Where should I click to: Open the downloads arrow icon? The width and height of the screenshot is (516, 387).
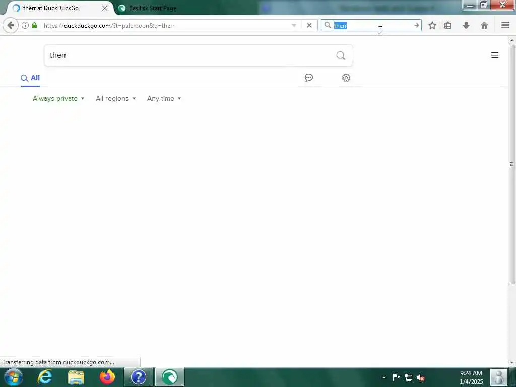click(x=466, y=25)
